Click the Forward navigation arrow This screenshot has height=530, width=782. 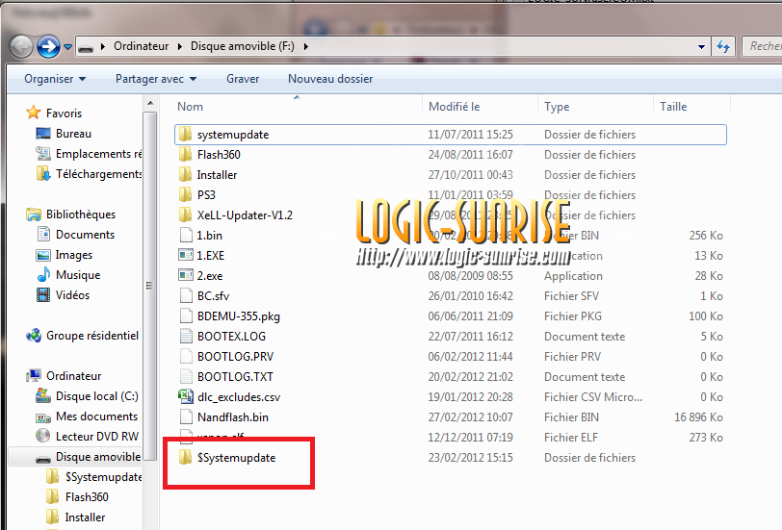pyautogui.click(x=48, y=47)
